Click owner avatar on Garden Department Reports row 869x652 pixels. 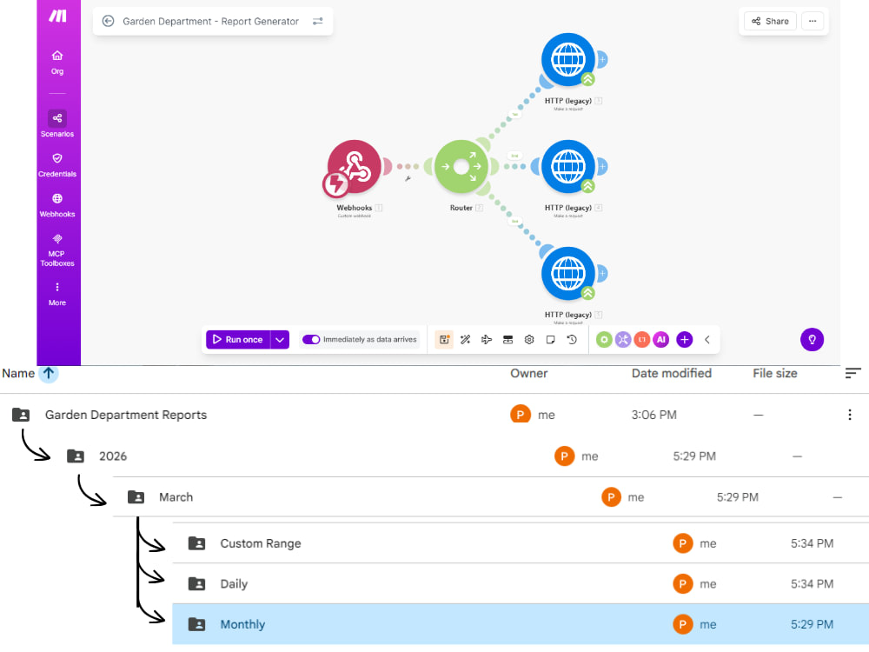(x=520, y=414)
